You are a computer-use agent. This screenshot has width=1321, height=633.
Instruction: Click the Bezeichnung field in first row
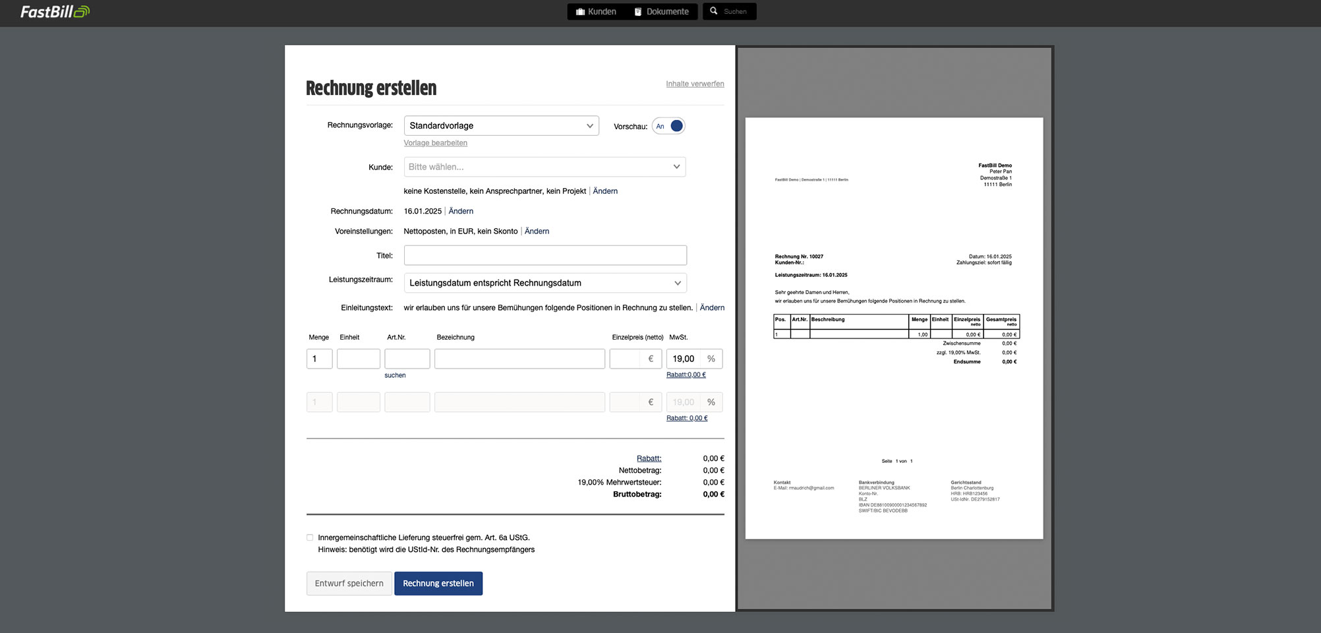[x=519, y=359]
